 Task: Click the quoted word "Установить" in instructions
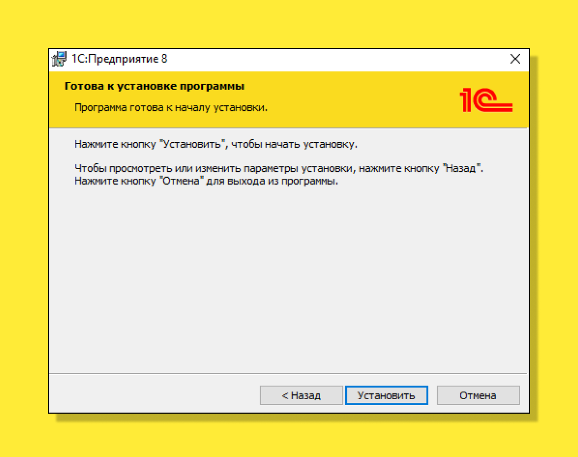192,144
